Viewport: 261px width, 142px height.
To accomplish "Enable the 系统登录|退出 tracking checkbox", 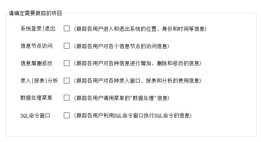I will click(x=67, y=28).
